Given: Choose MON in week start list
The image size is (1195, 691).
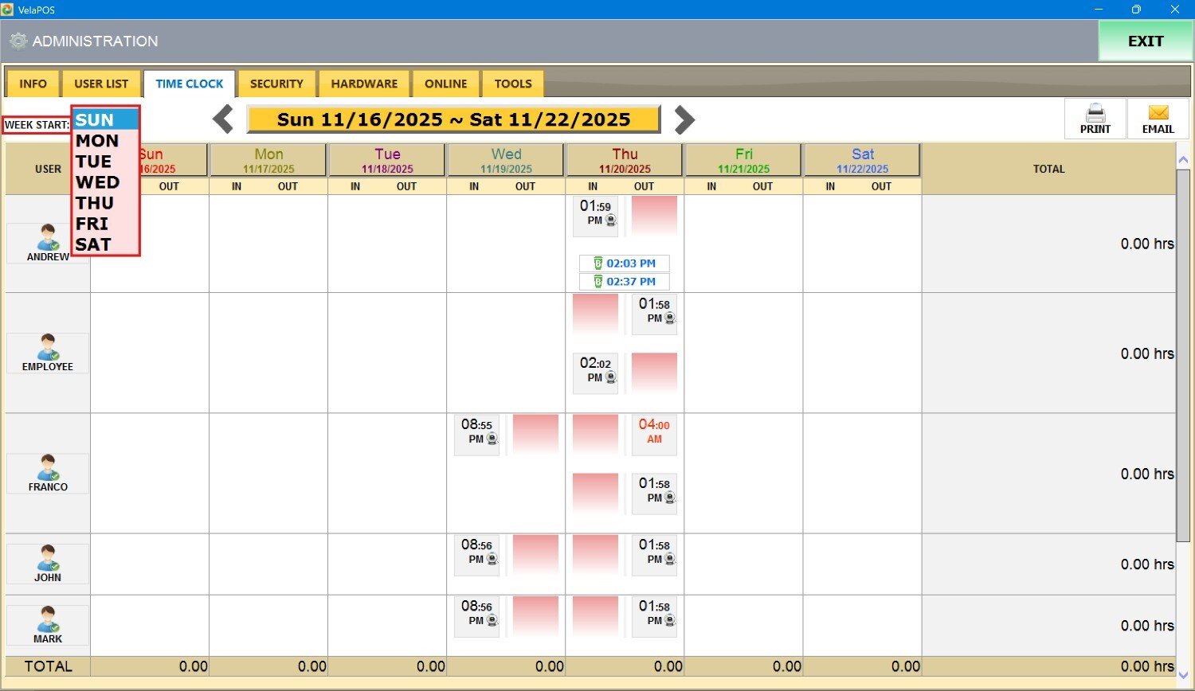Looking at the screenshot, I should click(x=97, y=141).
